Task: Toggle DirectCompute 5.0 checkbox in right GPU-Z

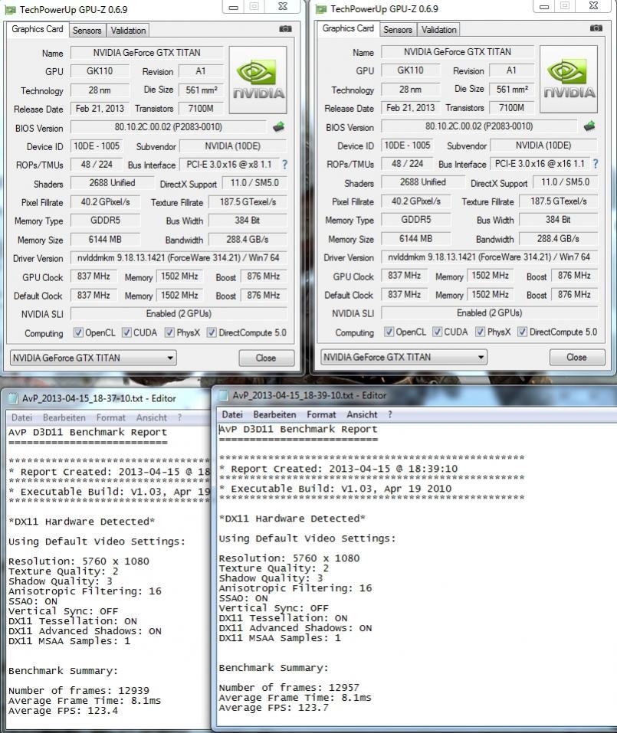Action: (522, 332)
